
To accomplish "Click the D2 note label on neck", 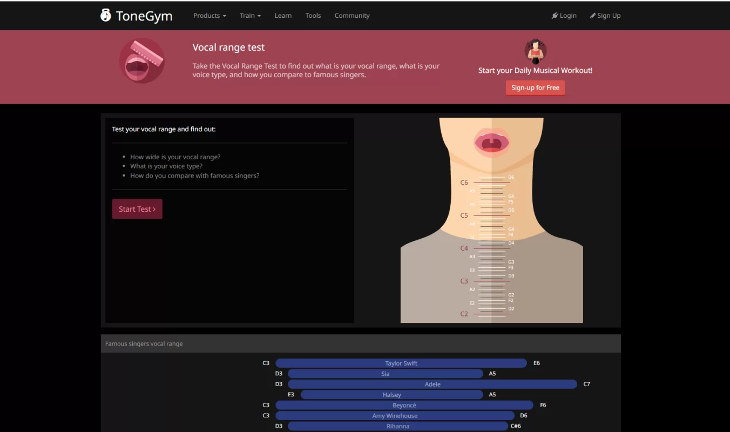I will point(511,309).
